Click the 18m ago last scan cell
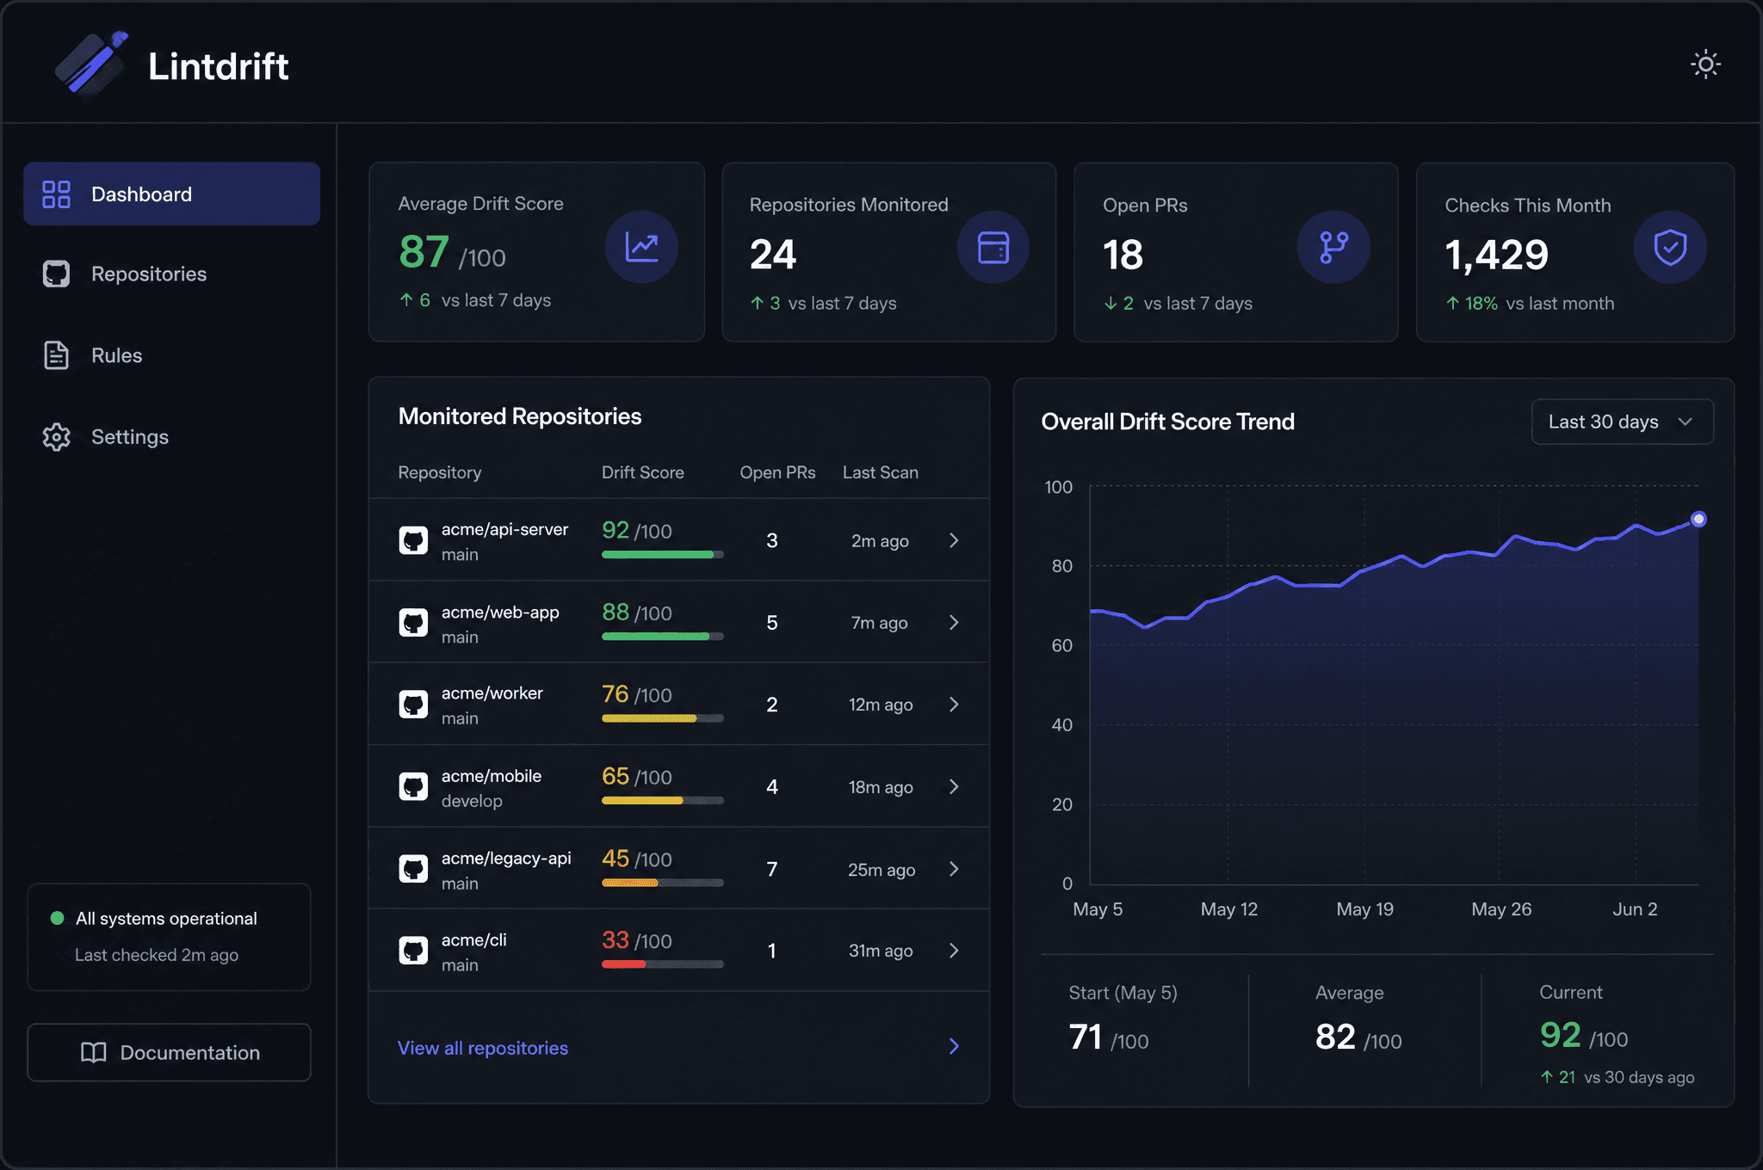Image resolution: width=1763 pixels, height=1170 pixels. click(x=881, y=786)
